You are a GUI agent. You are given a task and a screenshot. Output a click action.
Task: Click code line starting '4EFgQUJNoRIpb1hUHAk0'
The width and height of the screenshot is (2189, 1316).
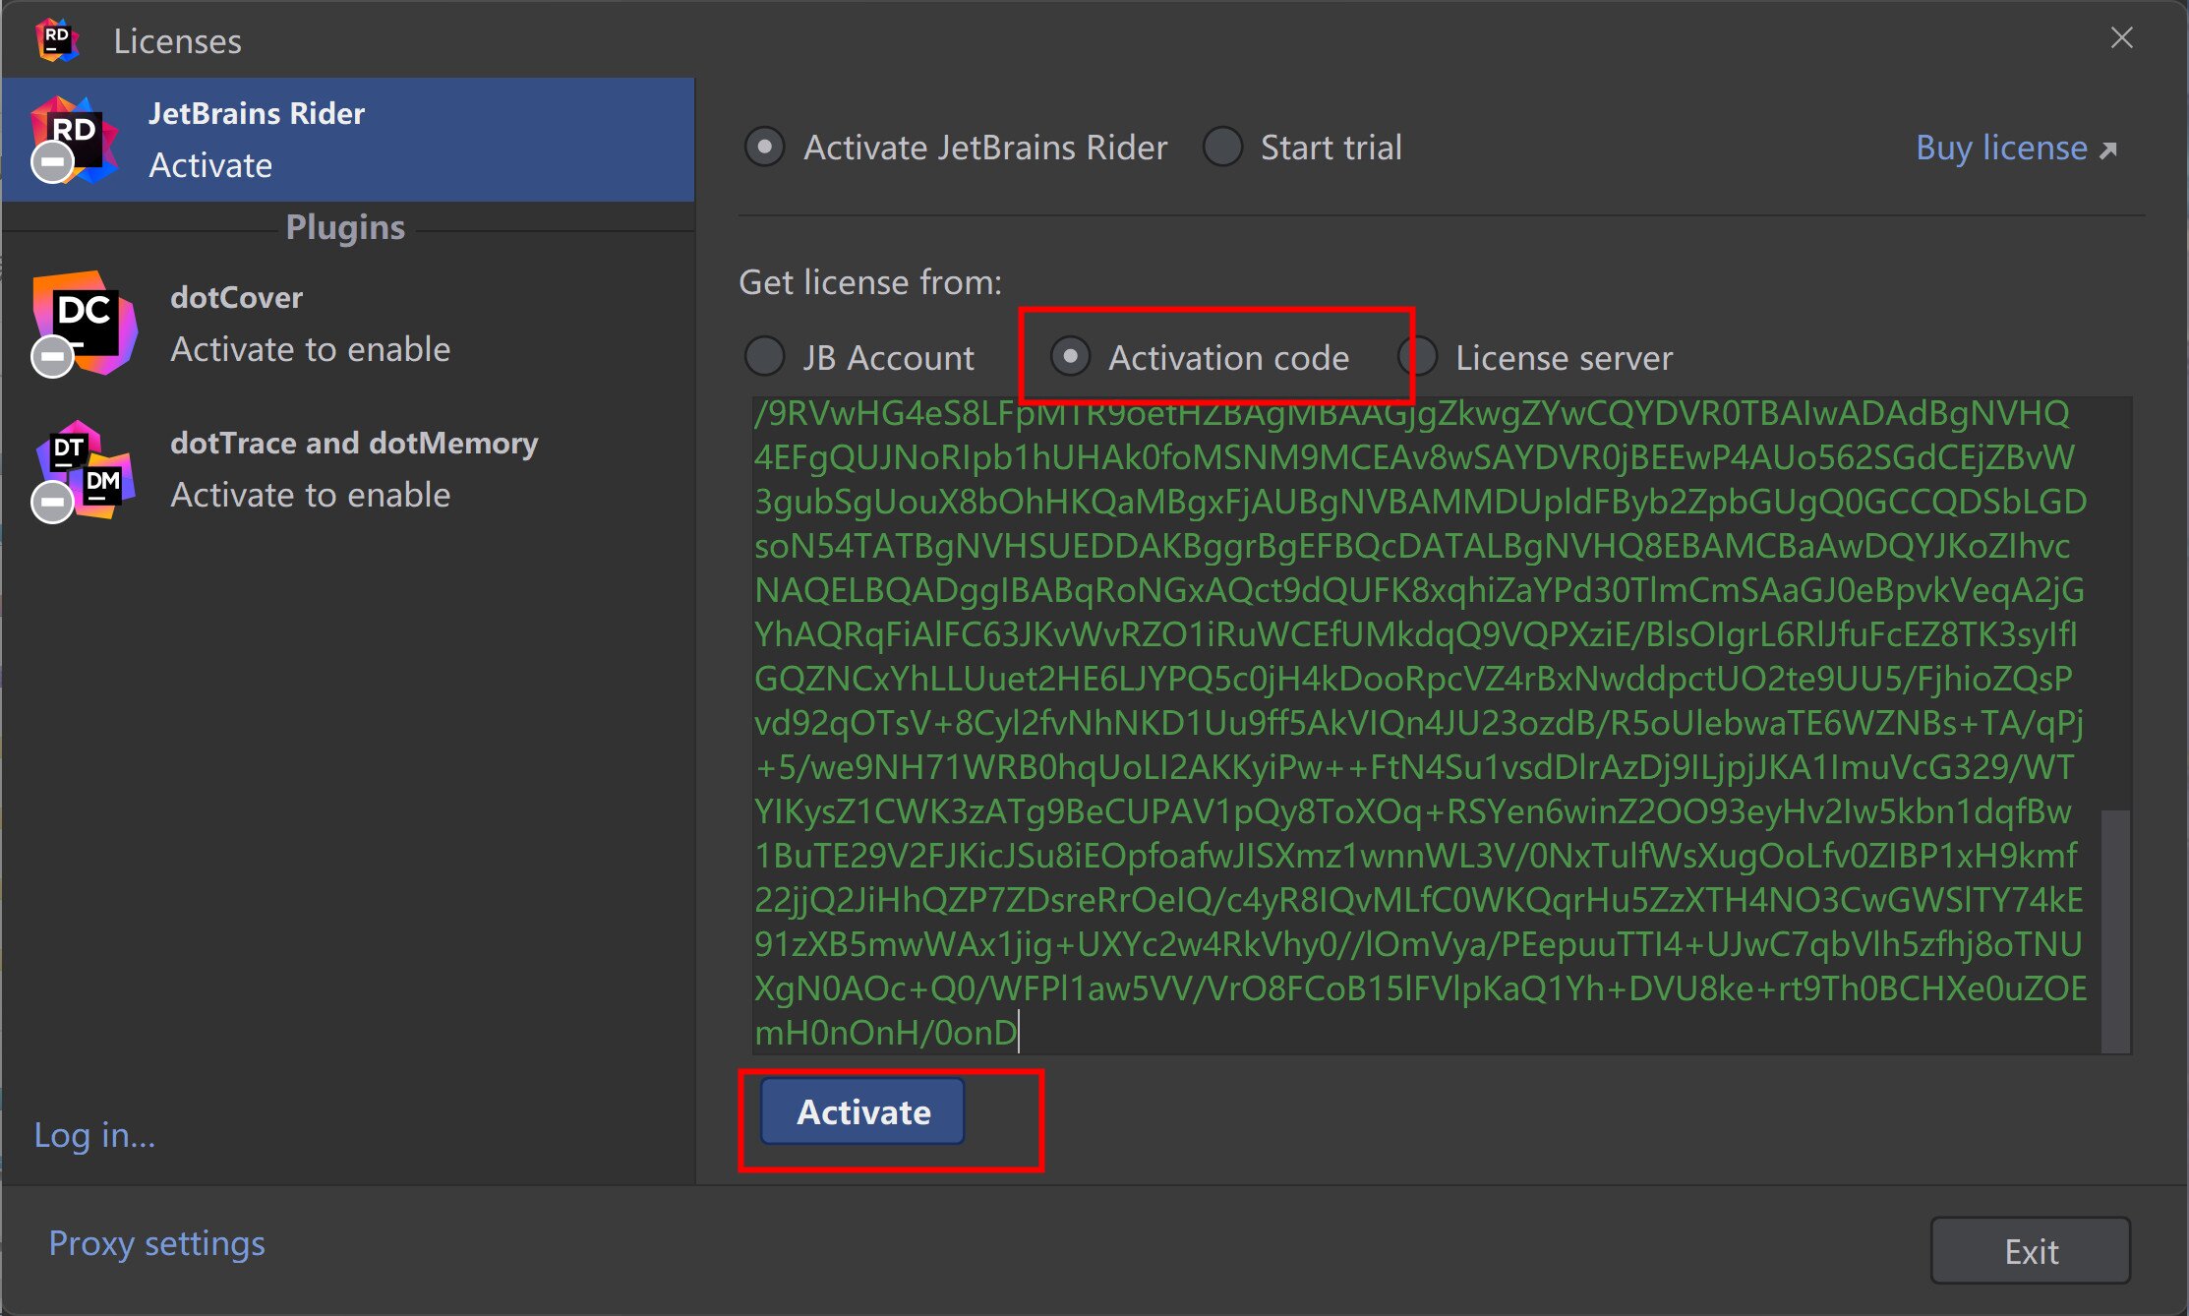pos(1414,457)
